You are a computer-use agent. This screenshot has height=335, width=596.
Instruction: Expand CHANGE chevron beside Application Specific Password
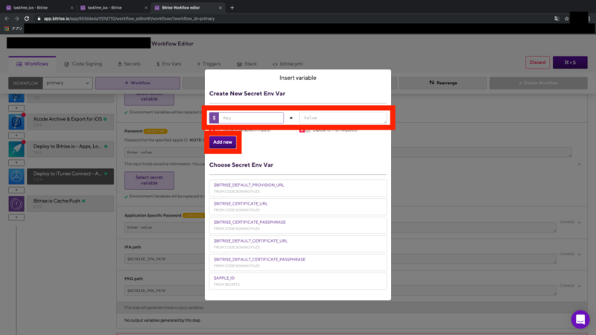[580, 222]
